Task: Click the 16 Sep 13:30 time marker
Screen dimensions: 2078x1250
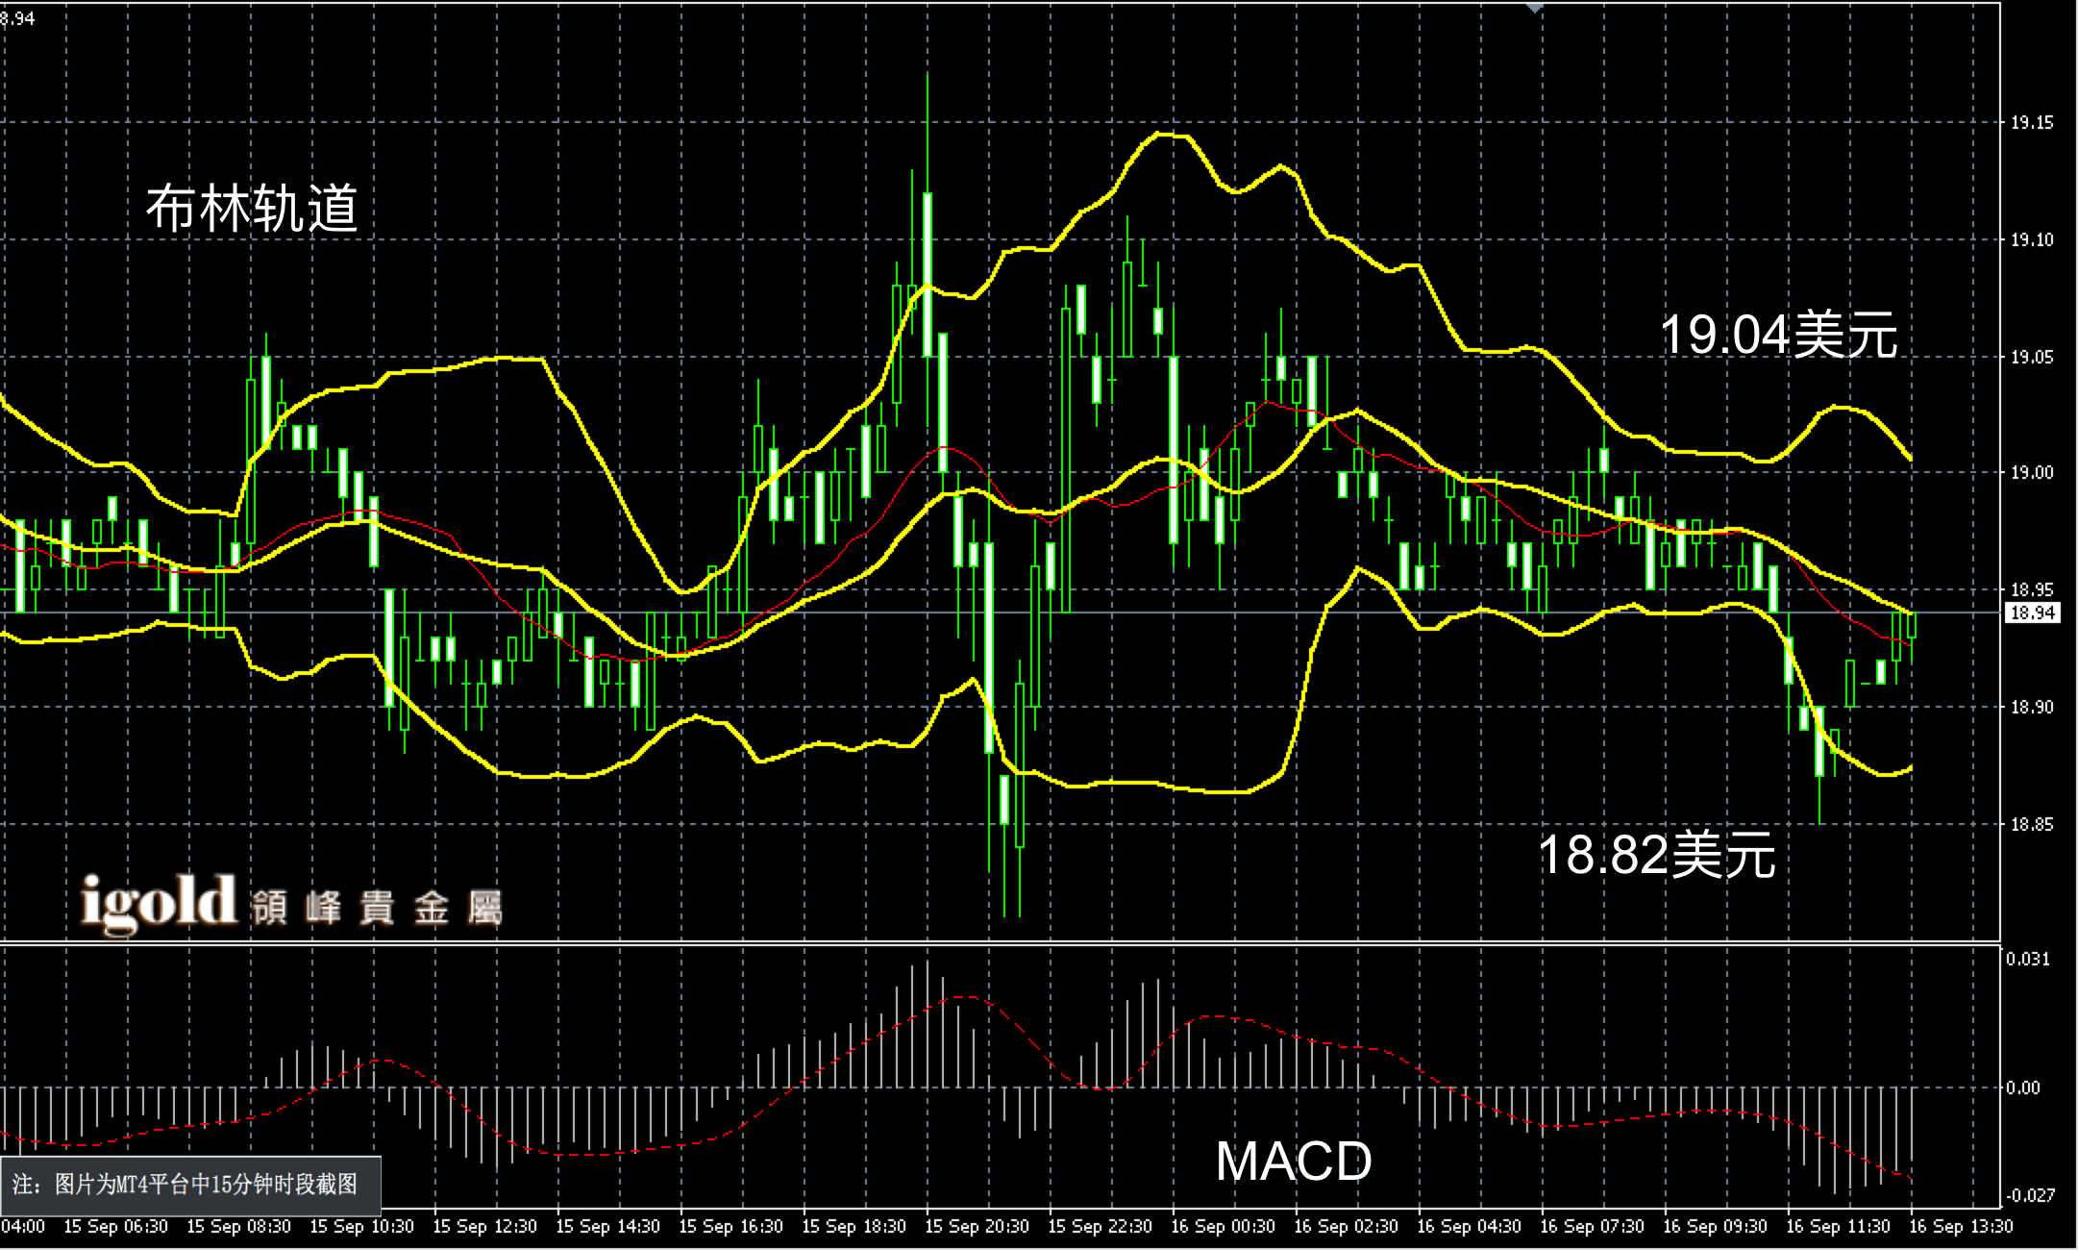Action: tap(1961, 1227)
